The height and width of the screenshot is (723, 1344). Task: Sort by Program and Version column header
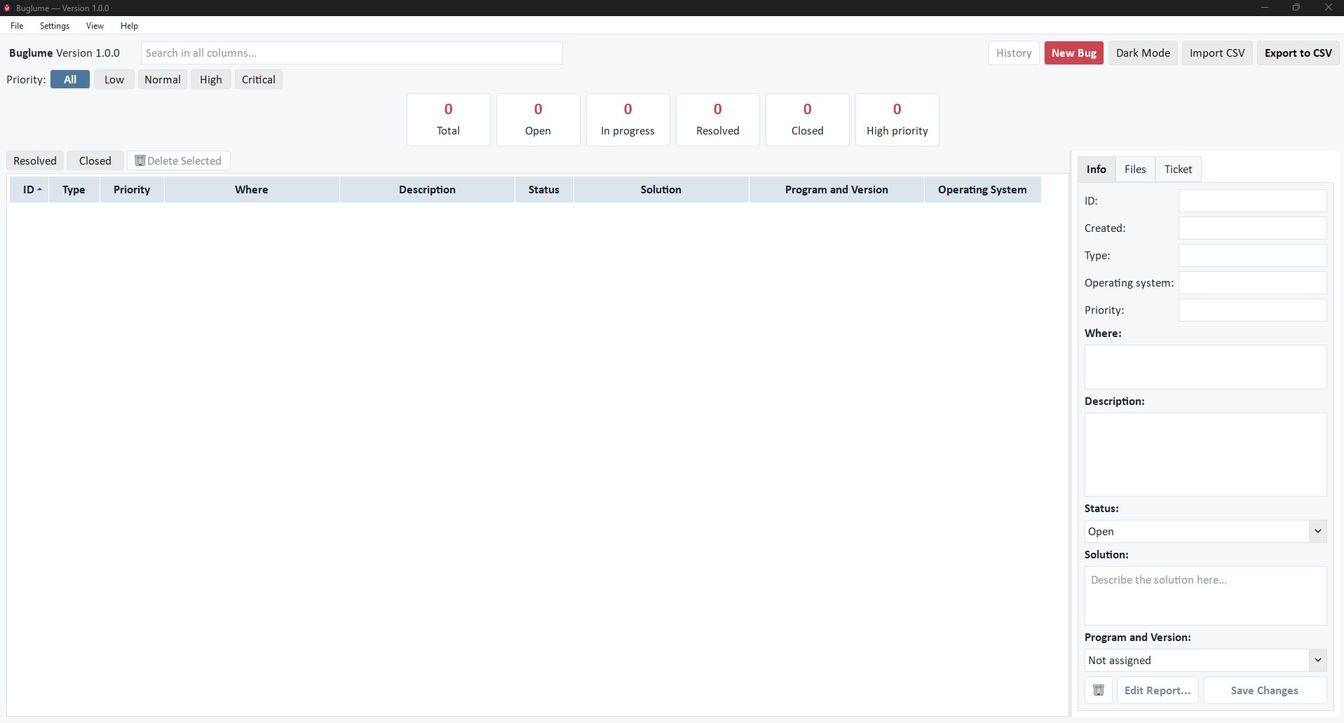pyautogui.click(x=836, y=190)
